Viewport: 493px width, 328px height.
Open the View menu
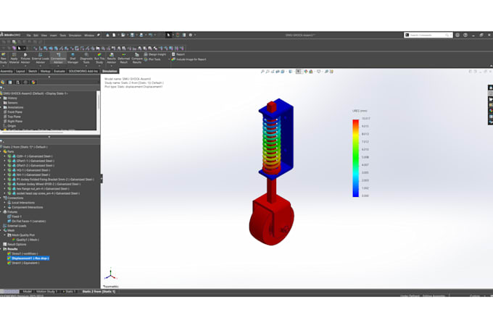(44, 35)
